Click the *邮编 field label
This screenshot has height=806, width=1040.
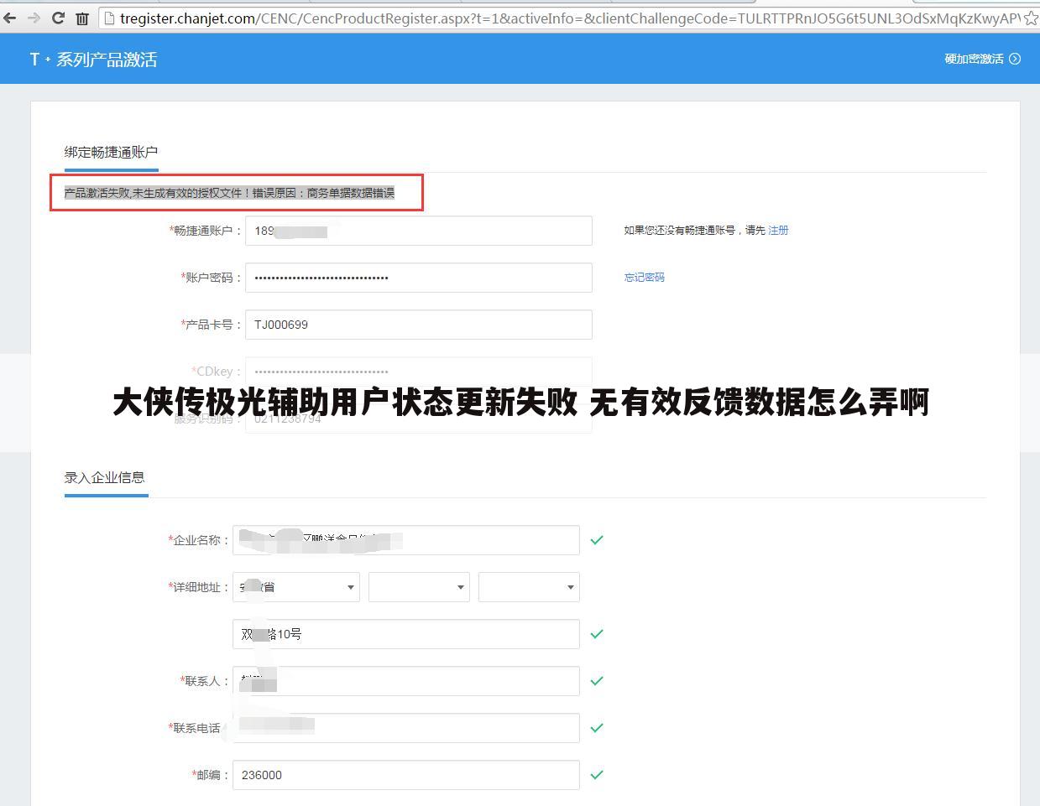tap(210, 775)
